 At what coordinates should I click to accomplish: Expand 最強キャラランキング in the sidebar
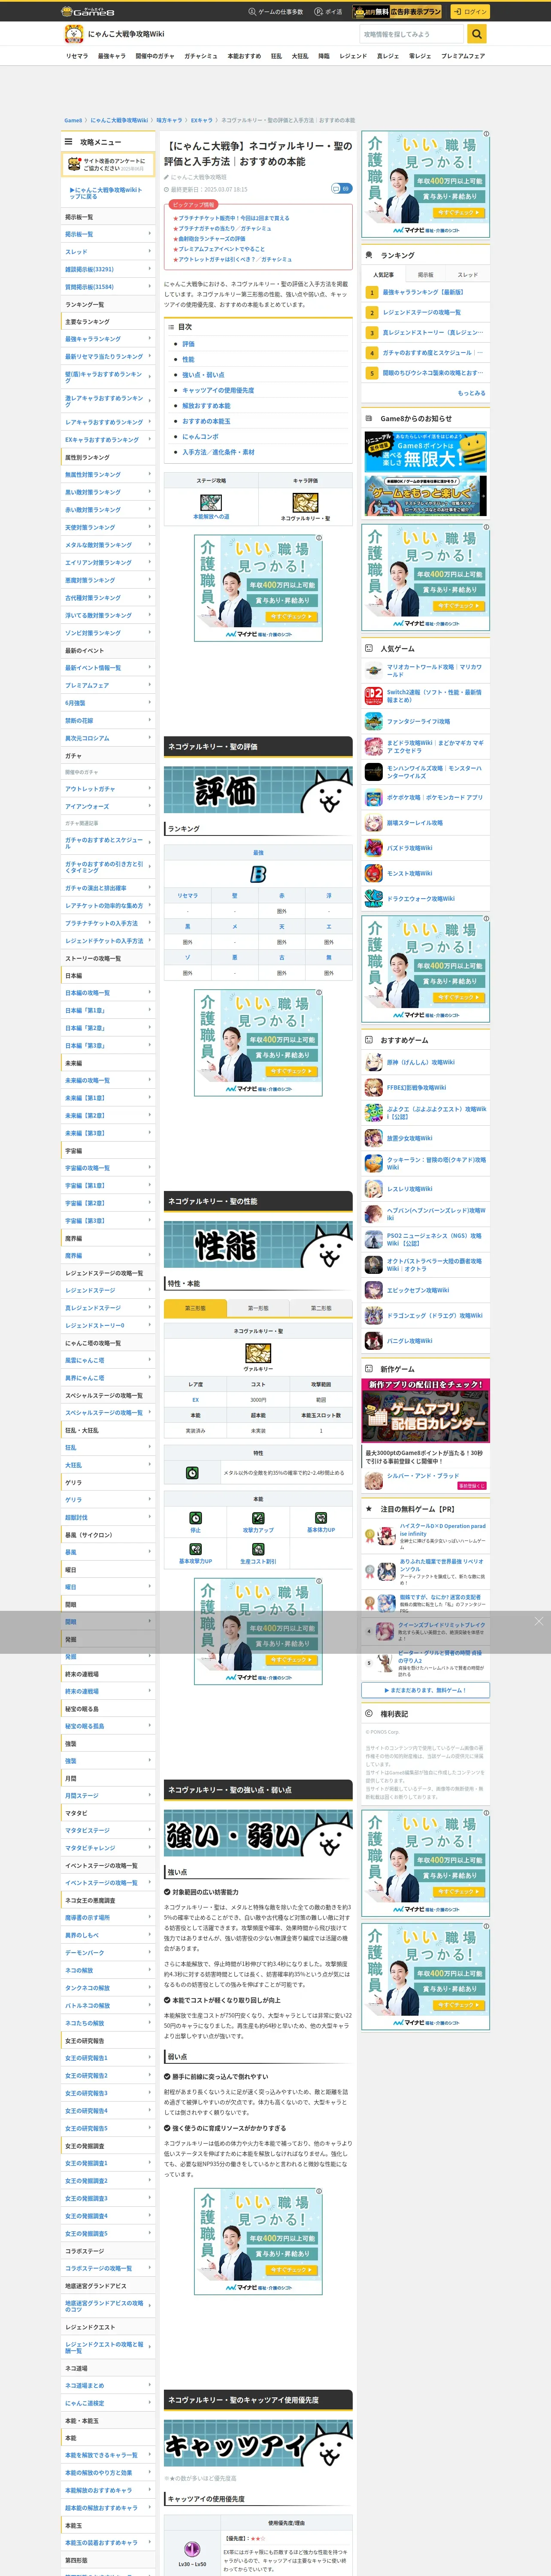108,339
